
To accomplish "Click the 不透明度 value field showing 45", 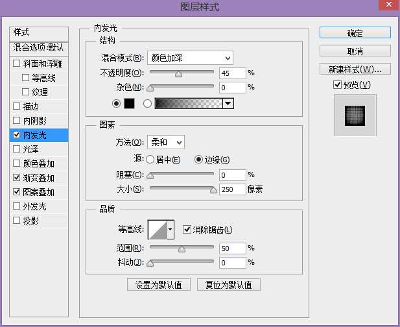I will (233, 73).
